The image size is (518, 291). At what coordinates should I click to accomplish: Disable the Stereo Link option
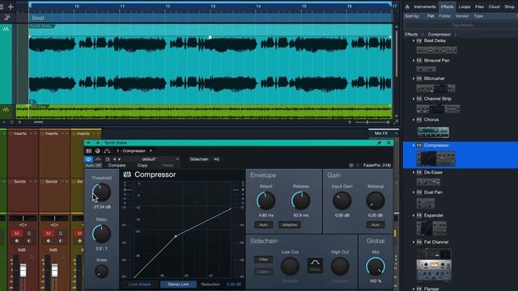point(178,284)
